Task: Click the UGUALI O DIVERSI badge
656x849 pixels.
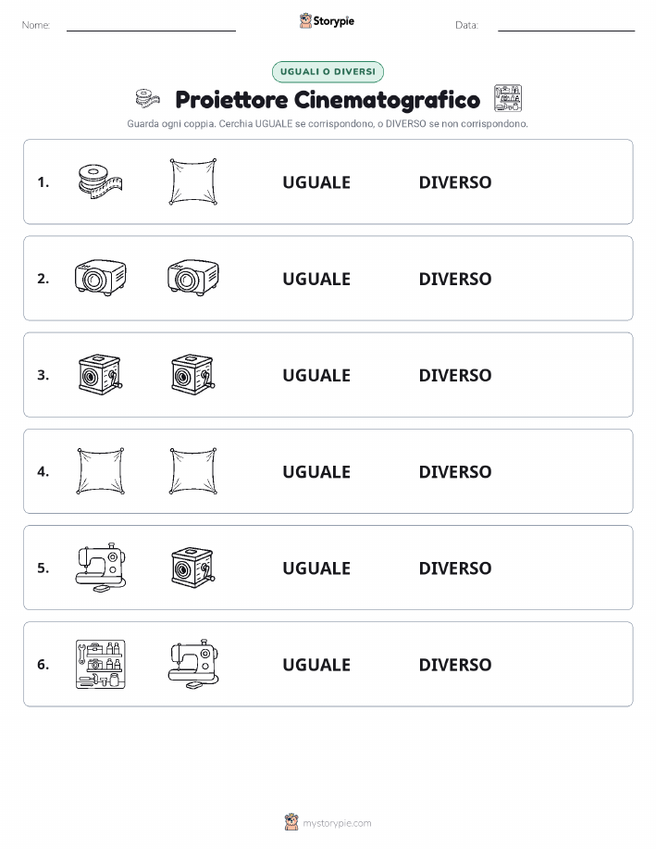Action: (x=328, y=71)
